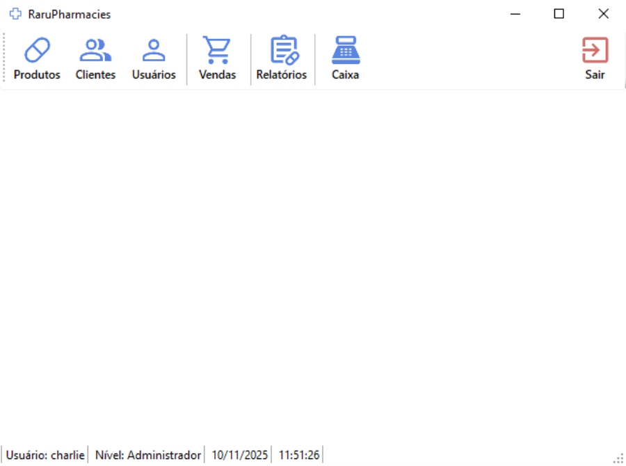The width and height of the screenshot is (626, 466).
Task: Open Vendas with the shopping cart icon
Action: tap(217, 51)
